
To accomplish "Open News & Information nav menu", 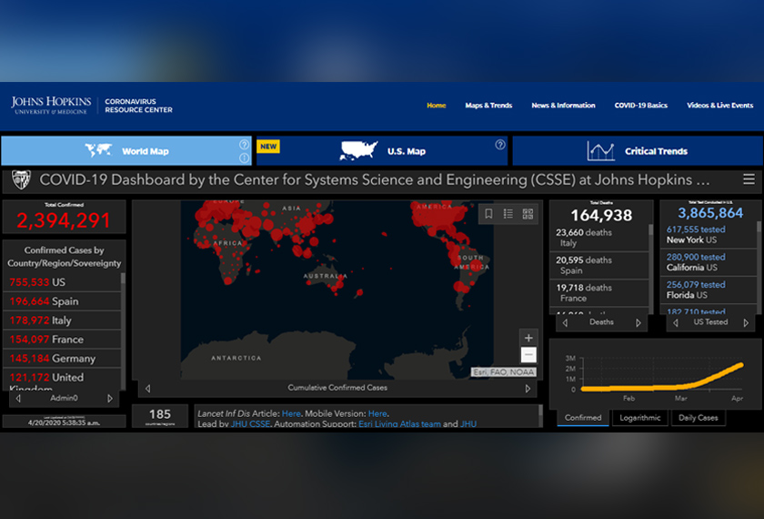I will (563, 106).
